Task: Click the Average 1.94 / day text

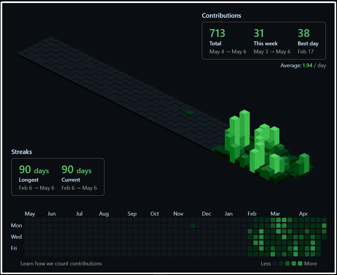Action: (x=303, y=65)
